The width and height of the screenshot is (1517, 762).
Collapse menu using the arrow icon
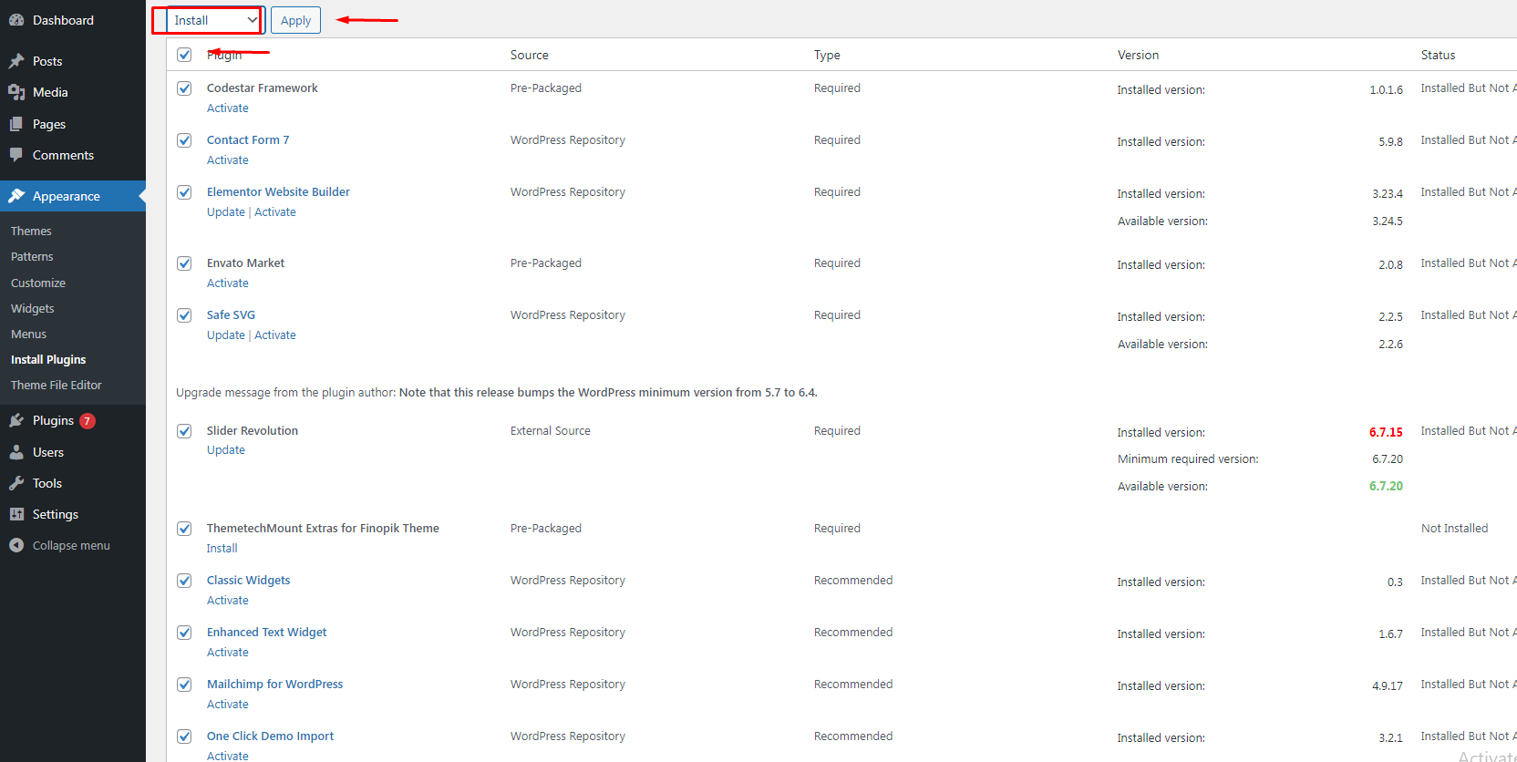coord(16,545)
